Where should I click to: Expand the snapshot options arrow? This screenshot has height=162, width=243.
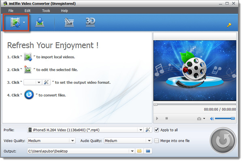(204, 119)
